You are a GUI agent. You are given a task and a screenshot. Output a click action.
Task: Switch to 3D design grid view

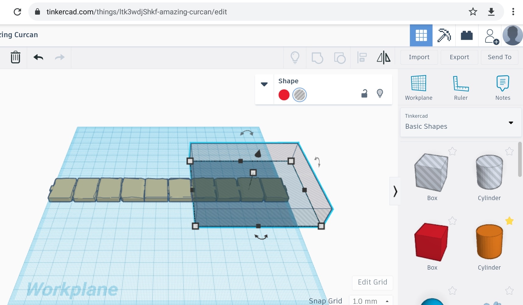tap(421, 35)
